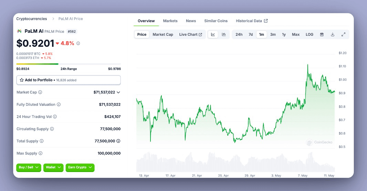Screen dimensions: 367x191
Task: Select the candlestick chart view icon
Action: pyautogui.click(x=224, y=34)
